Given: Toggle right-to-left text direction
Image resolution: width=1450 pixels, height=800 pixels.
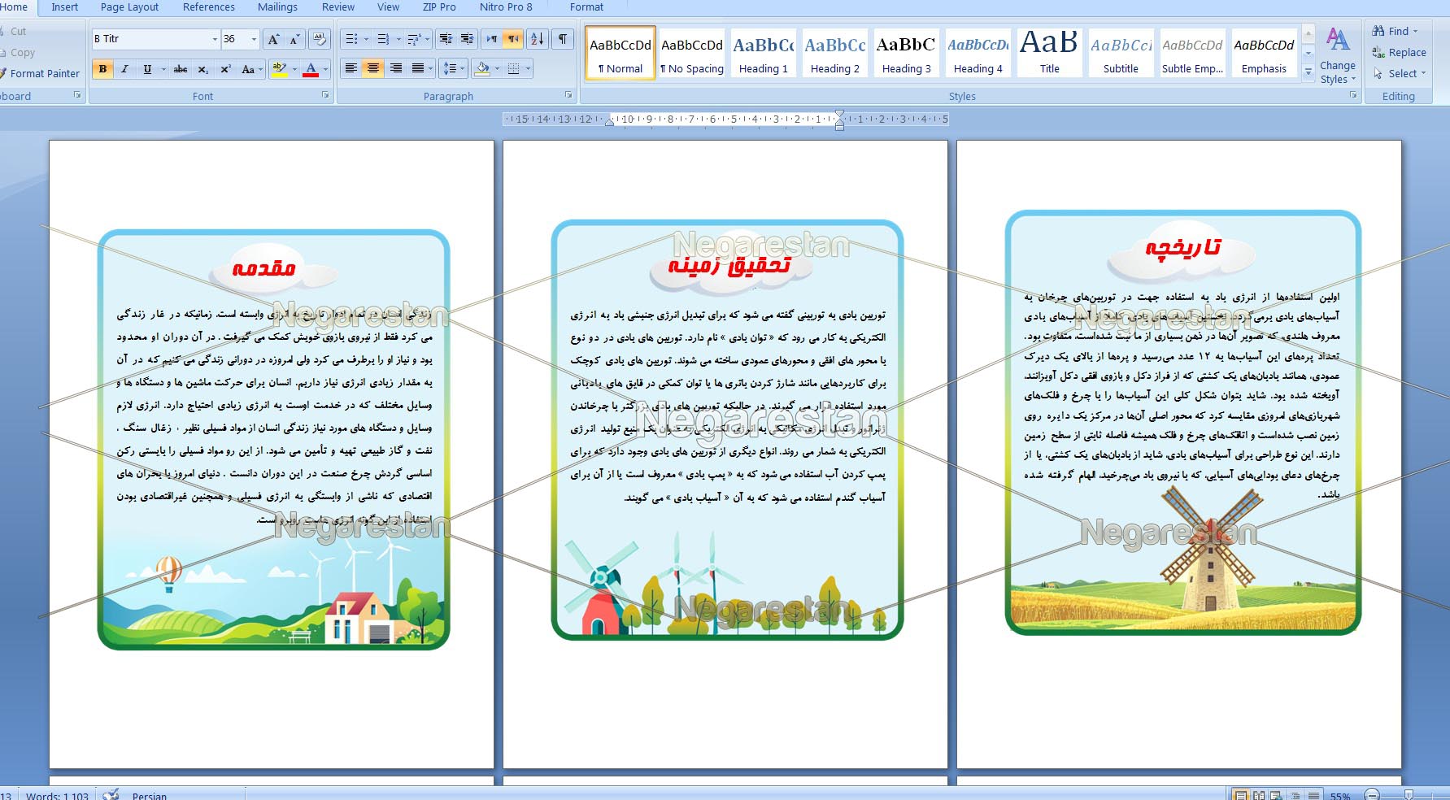Looking at the screenshot, I should click(513, 39).
